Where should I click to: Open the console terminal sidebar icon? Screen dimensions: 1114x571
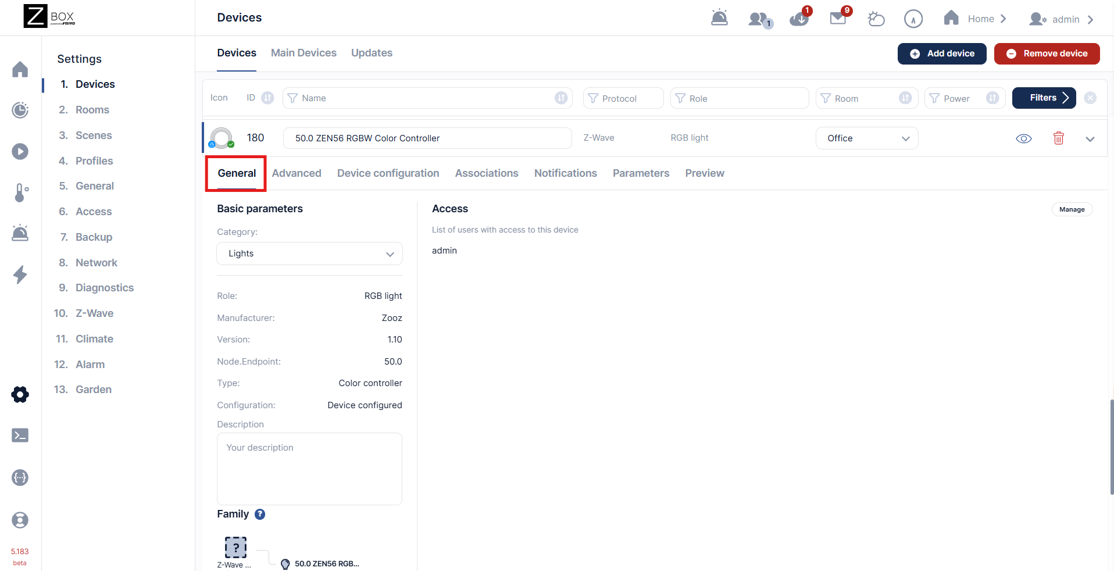[x=20, y=436]
